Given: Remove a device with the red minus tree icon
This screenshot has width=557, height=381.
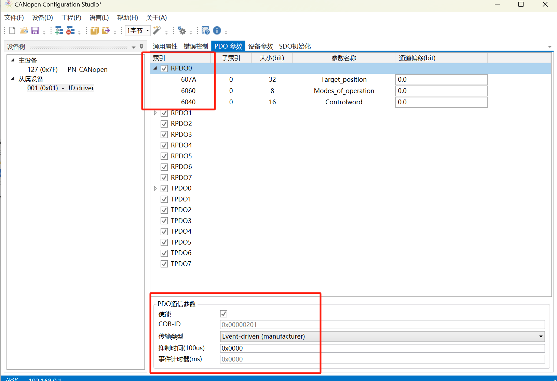Looking at the screenshot, I should point(70,30).
